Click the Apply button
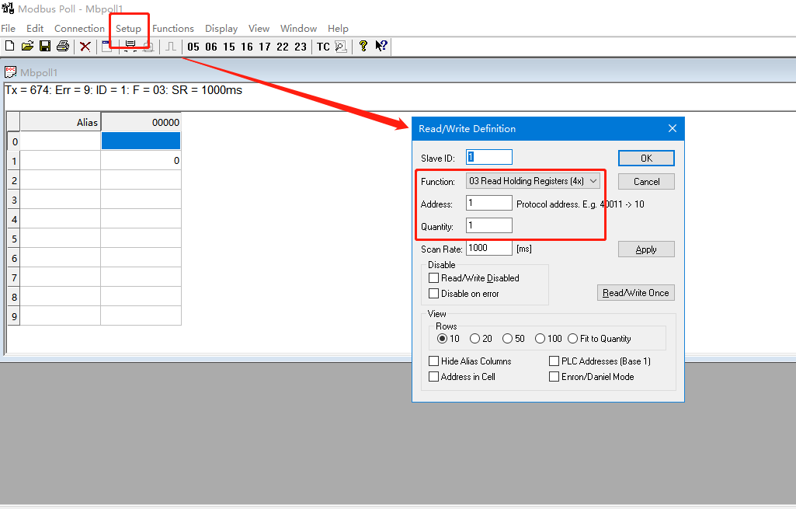Image resolution: width=796 pixels, height=509 pixels. [x=646, y=249]
